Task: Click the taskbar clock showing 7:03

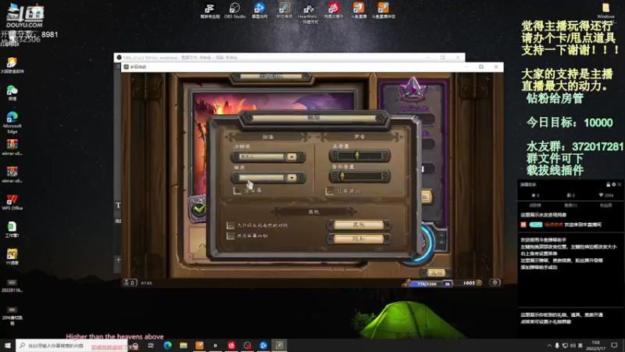Action: pos(595,345)
